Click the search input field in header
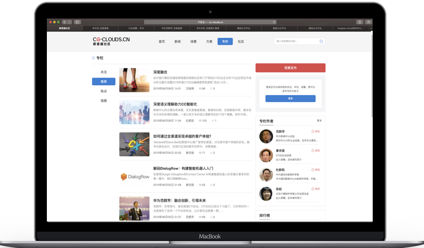 click(296, 41)
